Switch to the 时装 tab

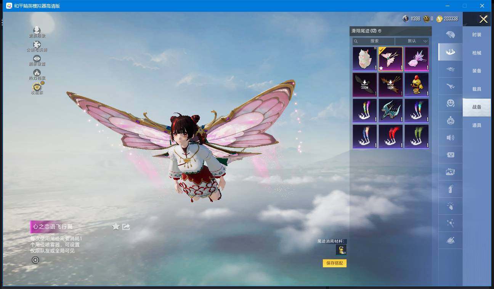(477, 35)
